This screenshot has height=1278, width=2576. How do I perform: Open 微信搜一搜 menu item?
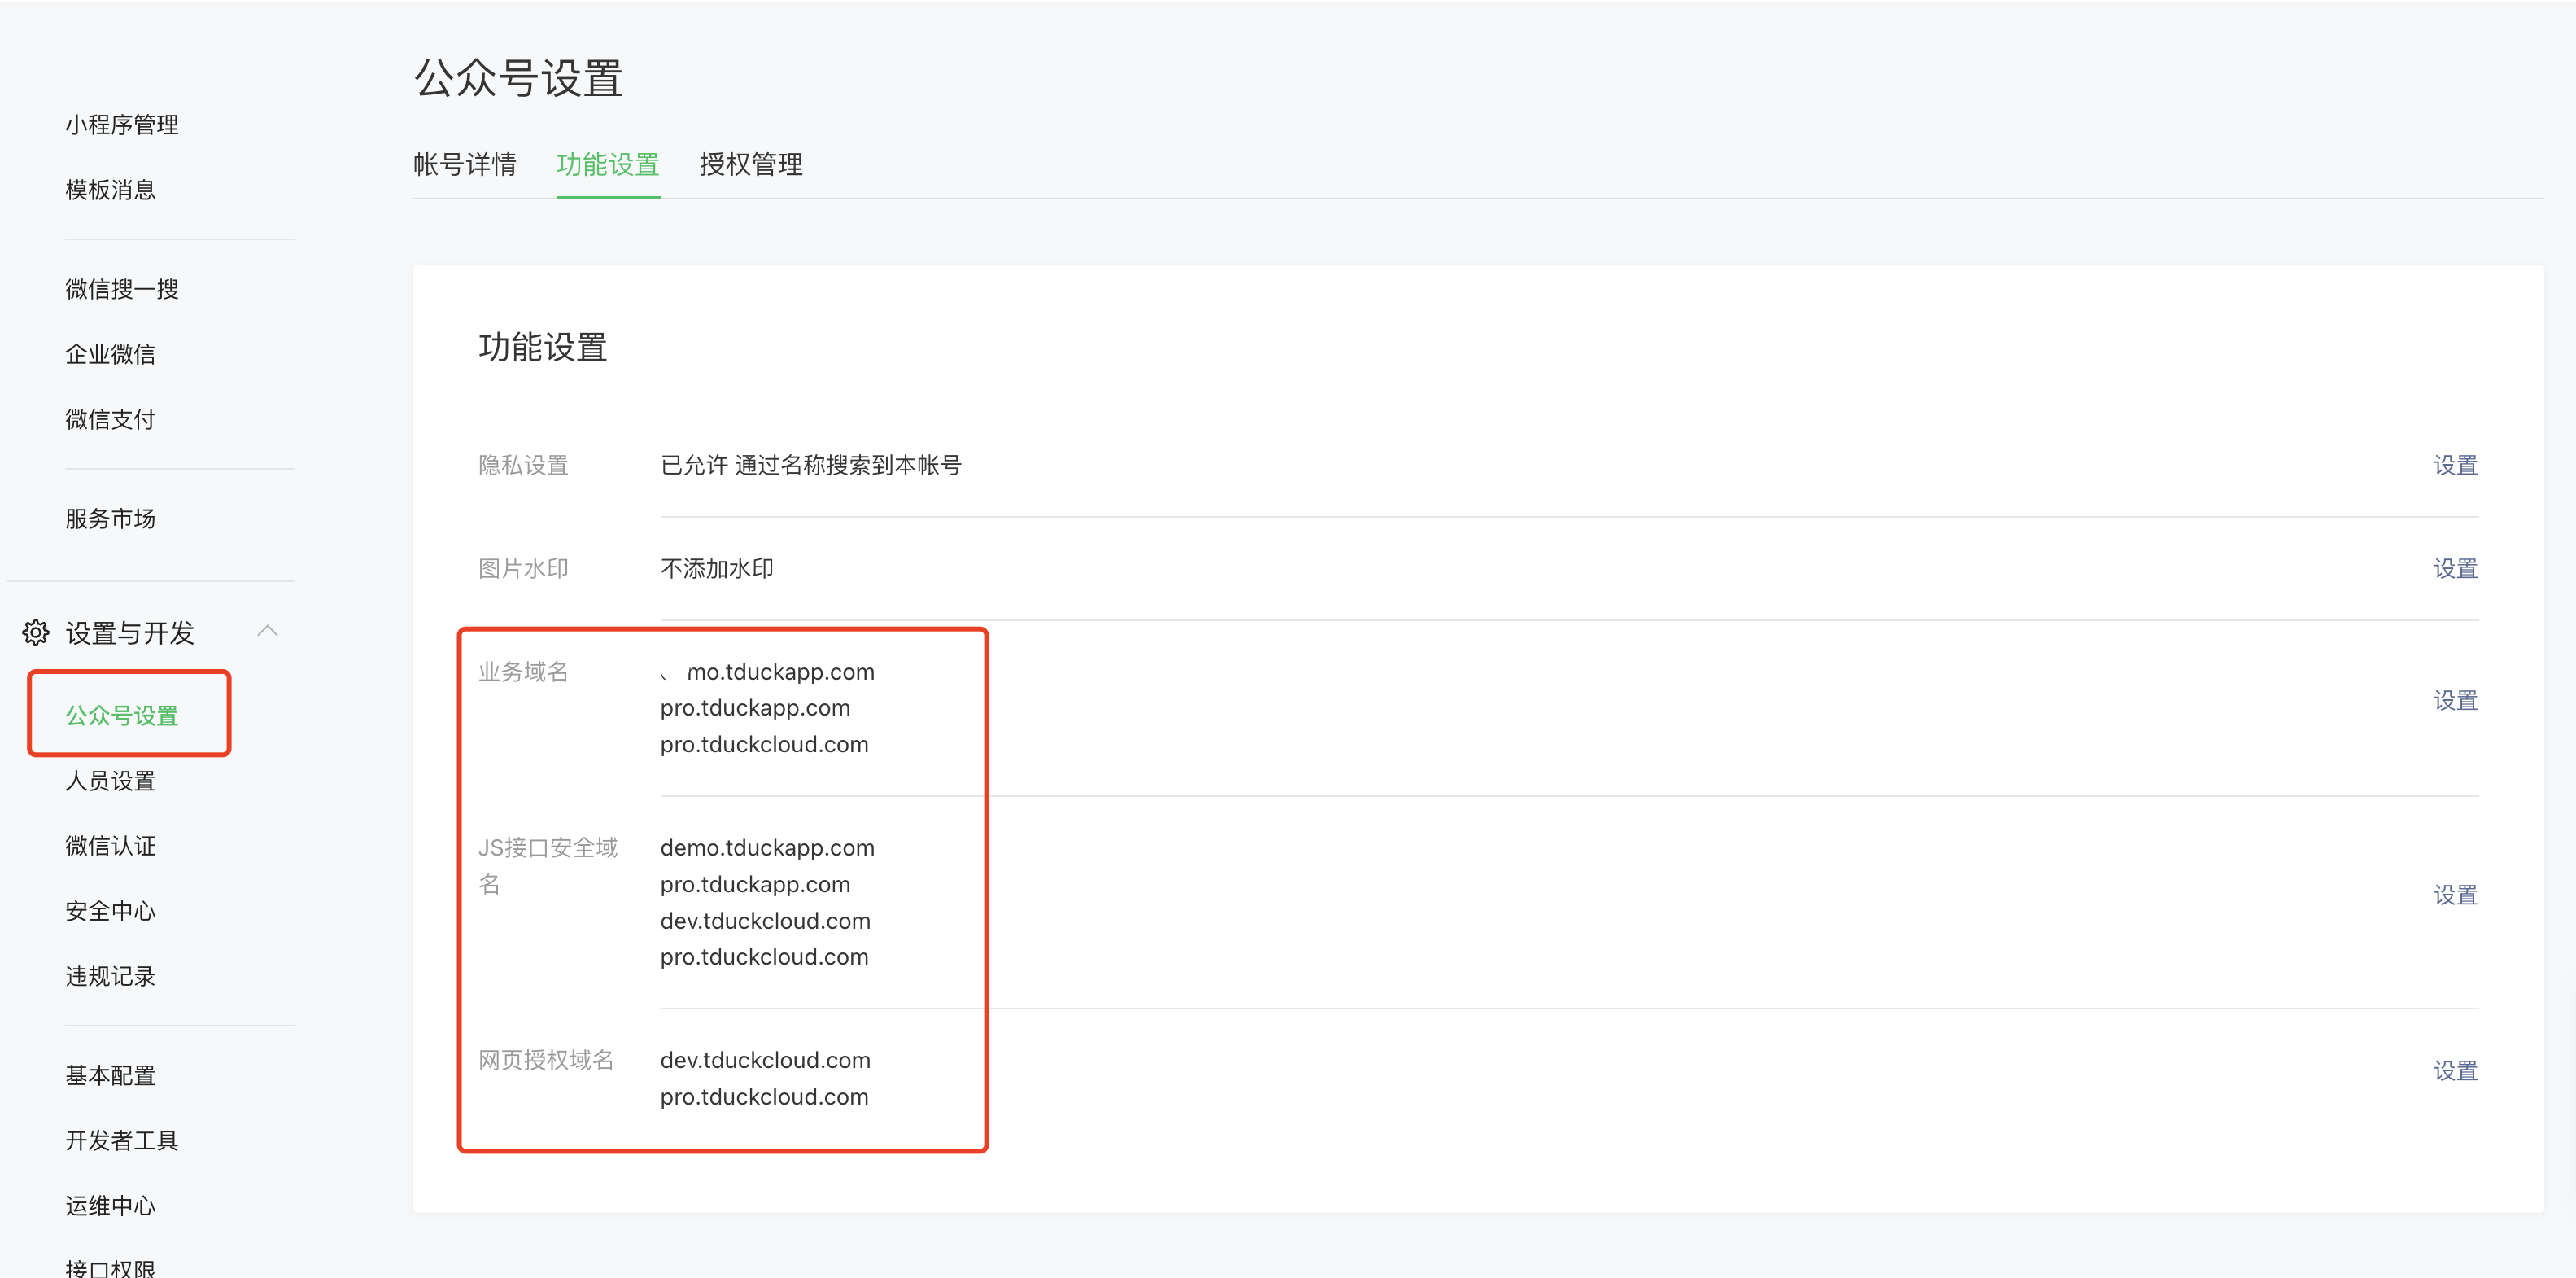(122, 289)
